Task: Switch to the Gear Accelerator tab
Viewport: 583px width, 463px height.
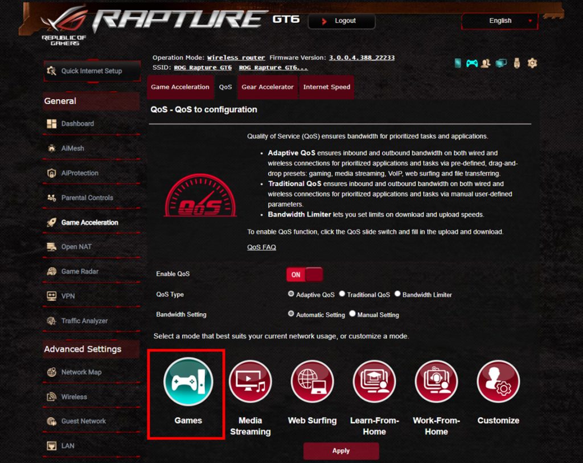Action: 268,87
